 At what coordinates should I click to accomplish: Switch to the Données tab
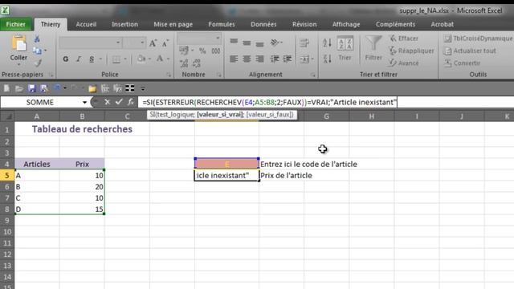pos(263,24)
